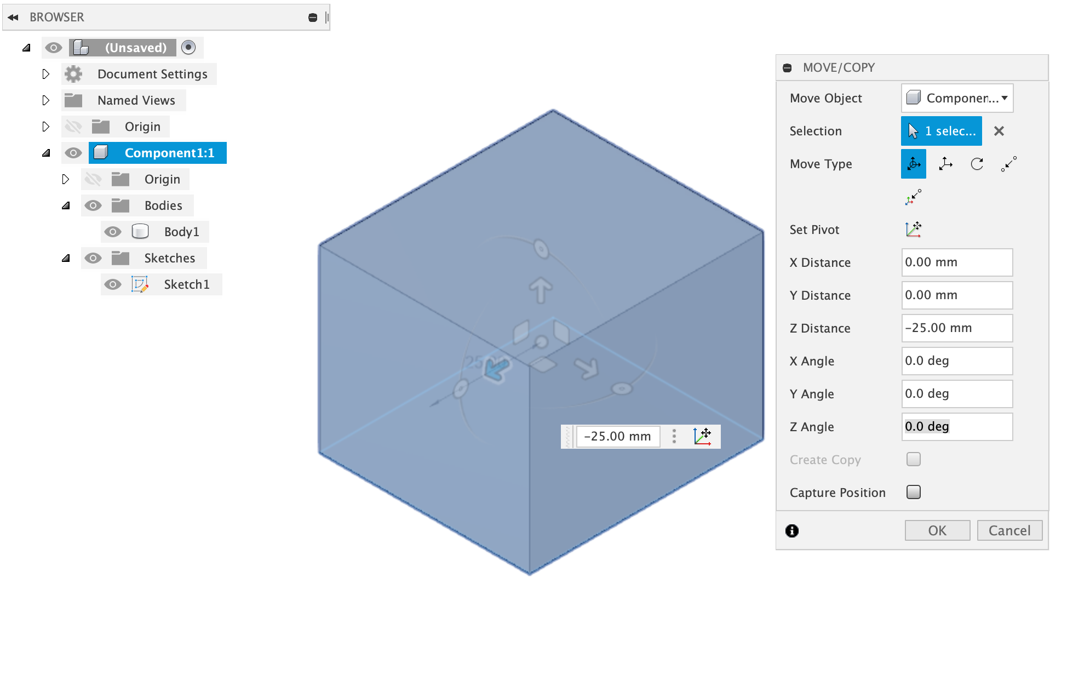
Task: Open the canvas value options menu dots
Action: tap(674, 437)
